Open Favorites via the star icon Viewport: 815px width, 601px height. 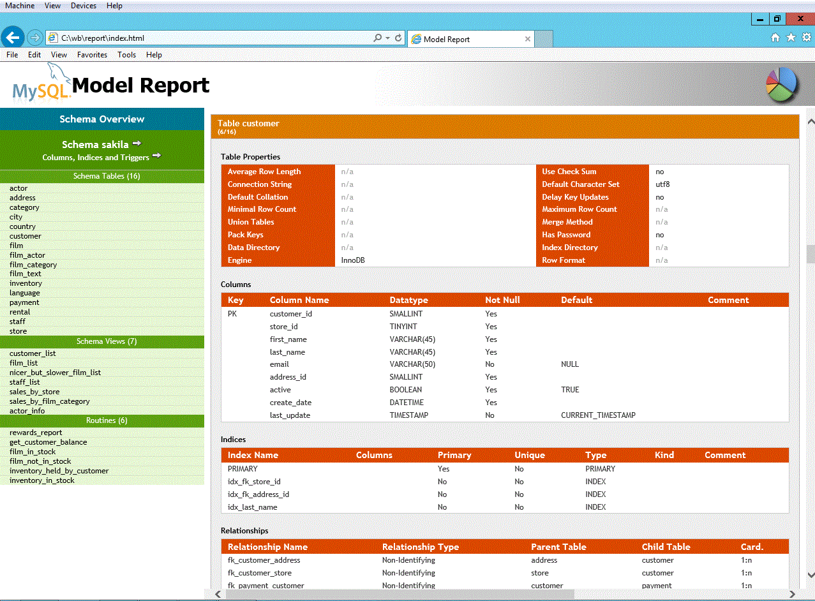click(x=791, y=38)
